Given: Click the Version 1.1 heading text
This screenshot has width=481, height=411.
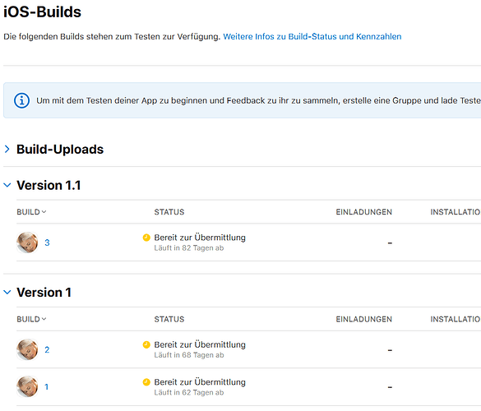Looking at the screenshot, I should (49, 185).
